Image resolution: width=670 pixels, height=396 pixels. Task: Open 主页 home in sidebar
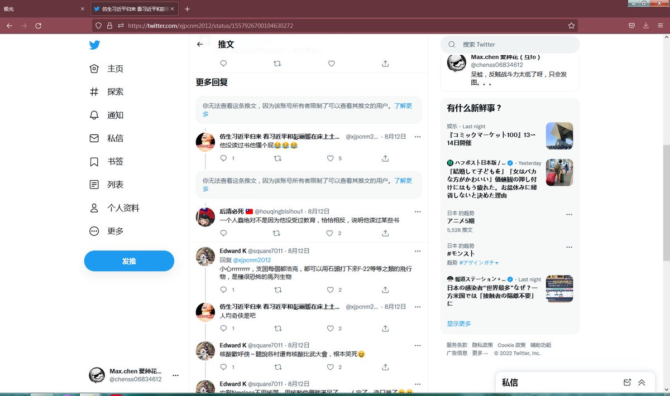[107, 69]
